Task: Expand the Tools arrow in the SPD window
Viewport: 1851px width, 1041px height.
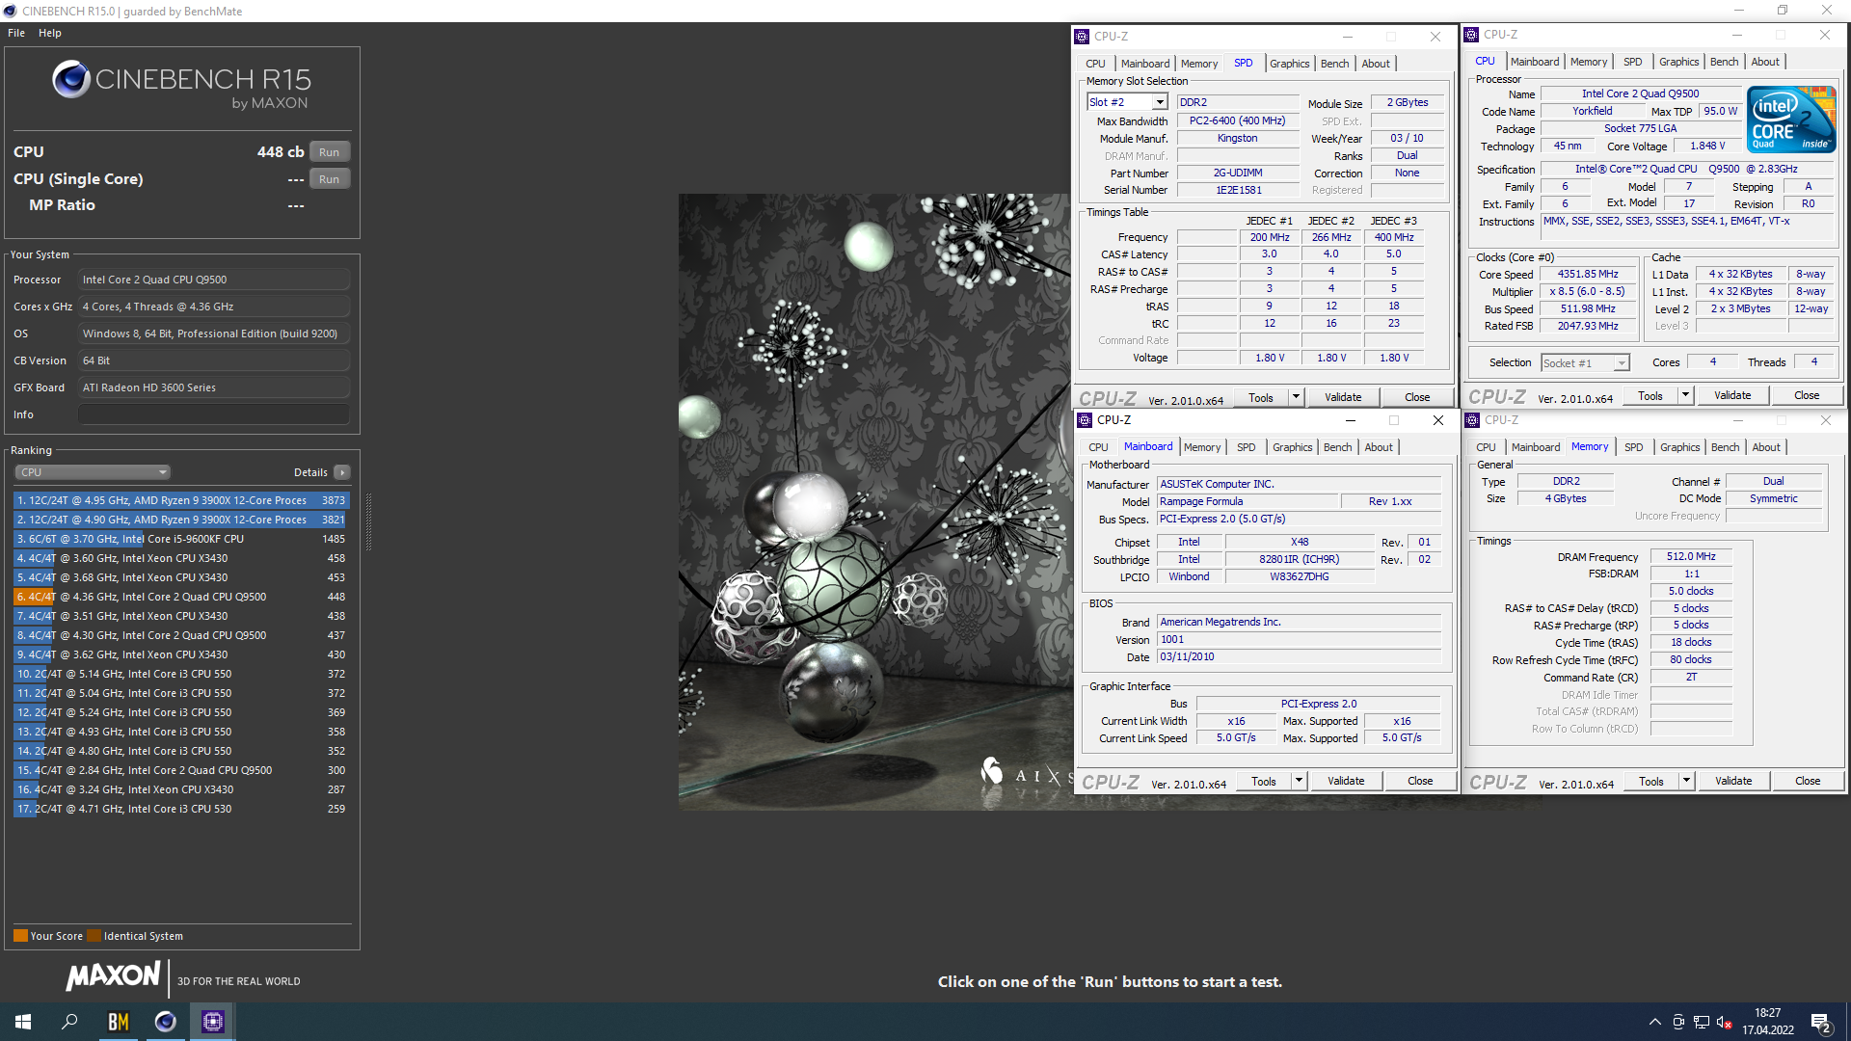Action: click(x=1296, y=397)
